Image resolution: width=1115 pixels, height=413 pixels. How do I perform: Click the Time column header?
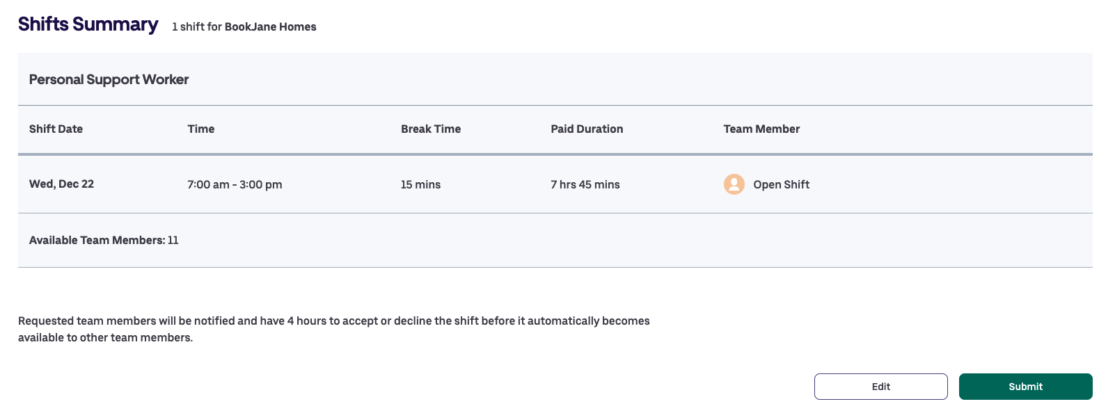click(200, 129)
